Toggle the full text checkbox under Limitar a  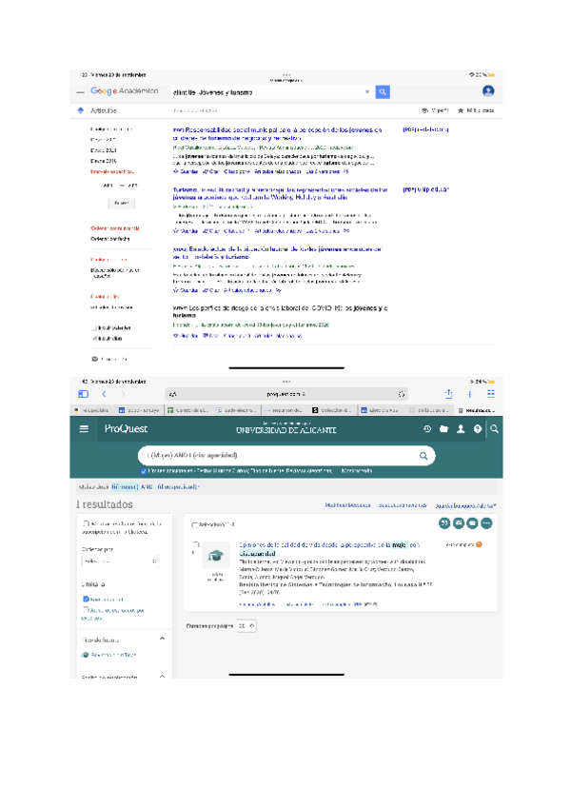pyautogui.click(x=86, y=599)
